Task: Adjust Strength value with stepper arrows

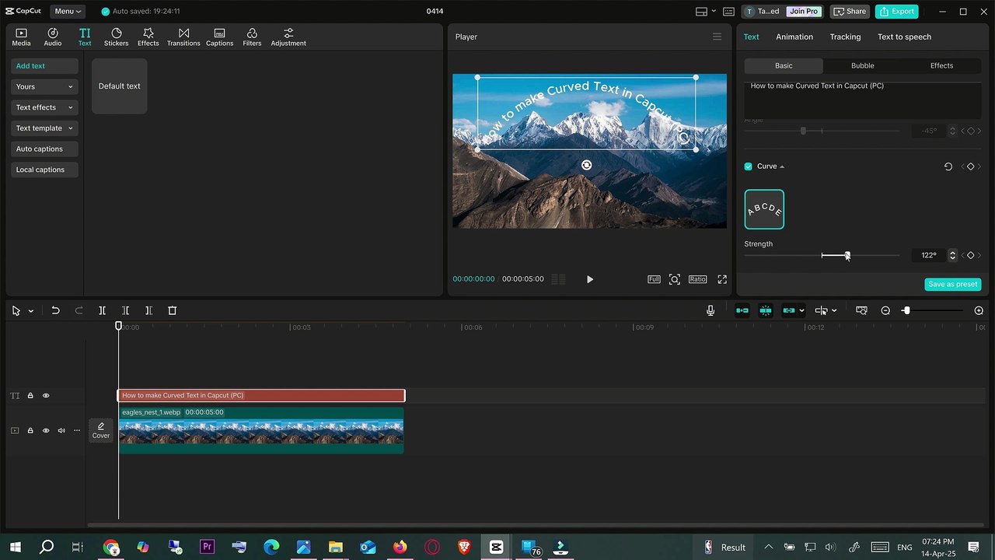Action: pyautogui.click(x=953, y=255)
